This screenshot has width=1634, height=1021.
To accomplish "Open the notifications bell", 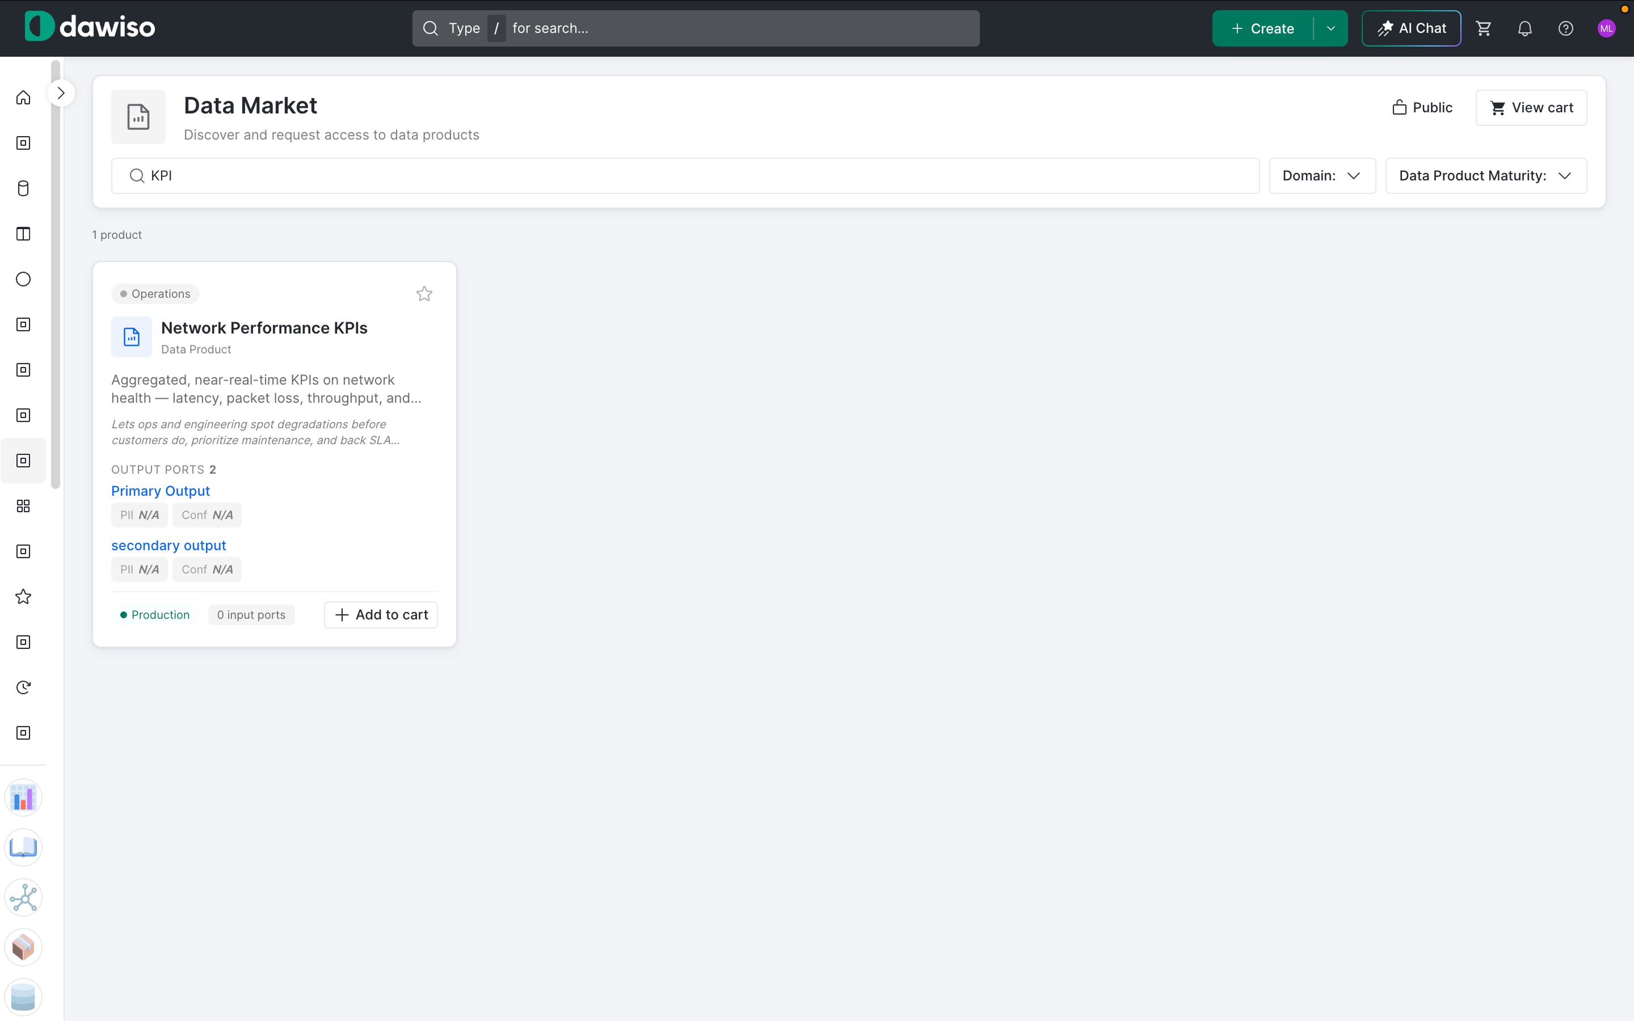I will (1524, 28).
